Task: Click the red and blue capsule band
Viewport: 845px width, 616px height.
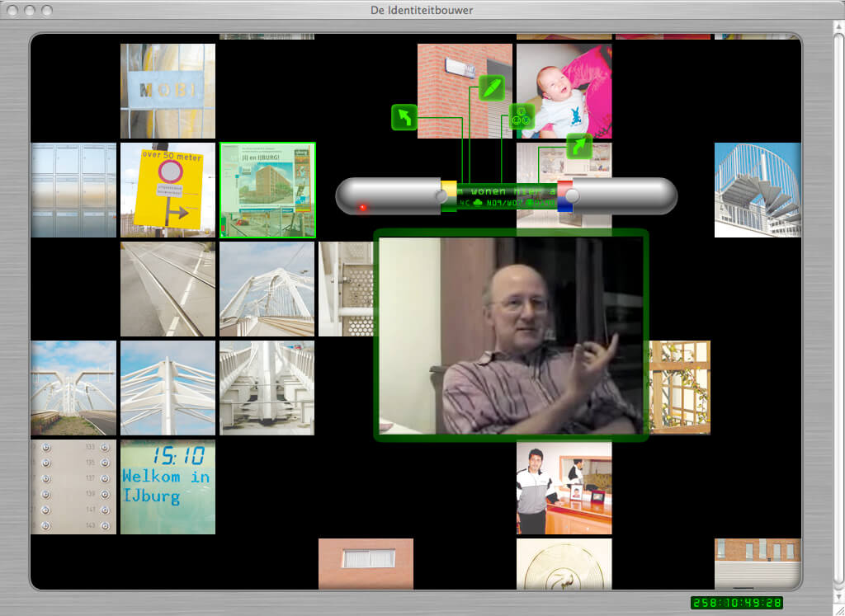Action: pyautogui.click(x=564, y=196)
